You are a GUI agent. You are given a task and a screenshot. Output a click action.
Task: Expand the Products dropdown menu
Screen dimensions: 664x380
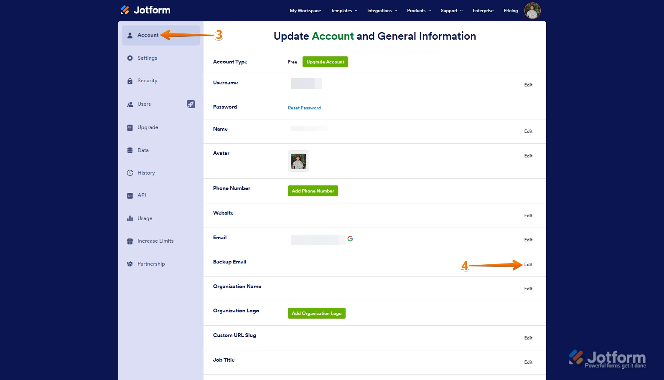point(419,11)
